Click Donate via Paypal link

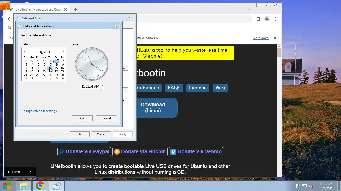(x=84, y=152)
